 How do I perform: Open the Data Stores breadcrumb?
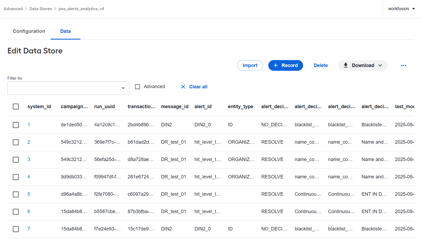[x=41, y=9]
